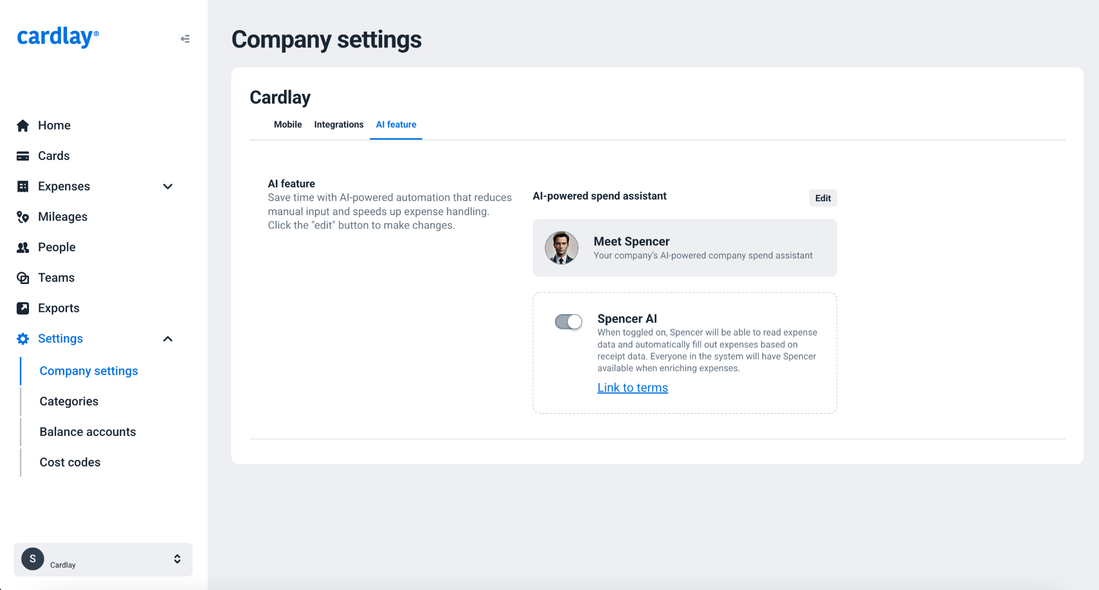Toggle the Spencer AI switch
The height and width of the screenshot is (590, 1099).
pyautogui.click(x=568, y=322)
